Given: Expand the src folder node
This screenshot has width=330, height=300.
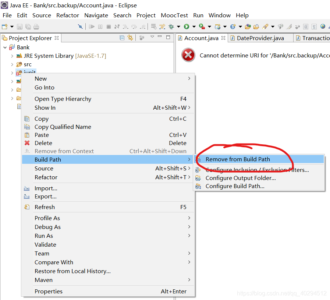Looking at the screenshot, I should click(x=12, y=64).
